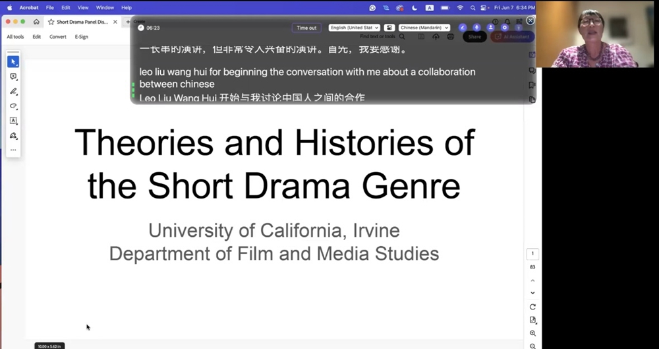Open the Acrobat home view
Image resolution: width=659 pixels, height=349 pixels.
pos(36,22)
